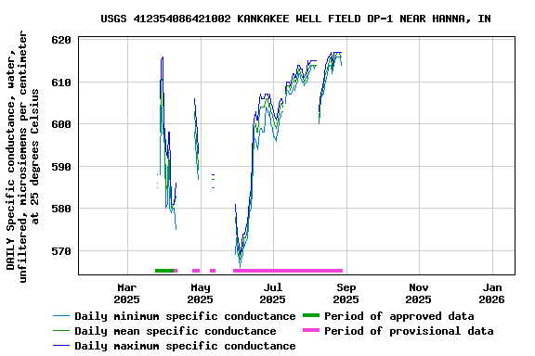Click the 'Period of provisional data' legend text

point(409,331)
